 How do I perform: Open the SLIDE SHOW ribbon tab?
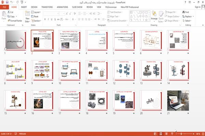[x=77, y=7]
